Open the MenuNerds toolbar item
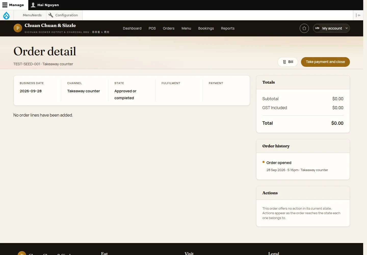The width and height of the screenshot is (367, 255). coord(32,15)
